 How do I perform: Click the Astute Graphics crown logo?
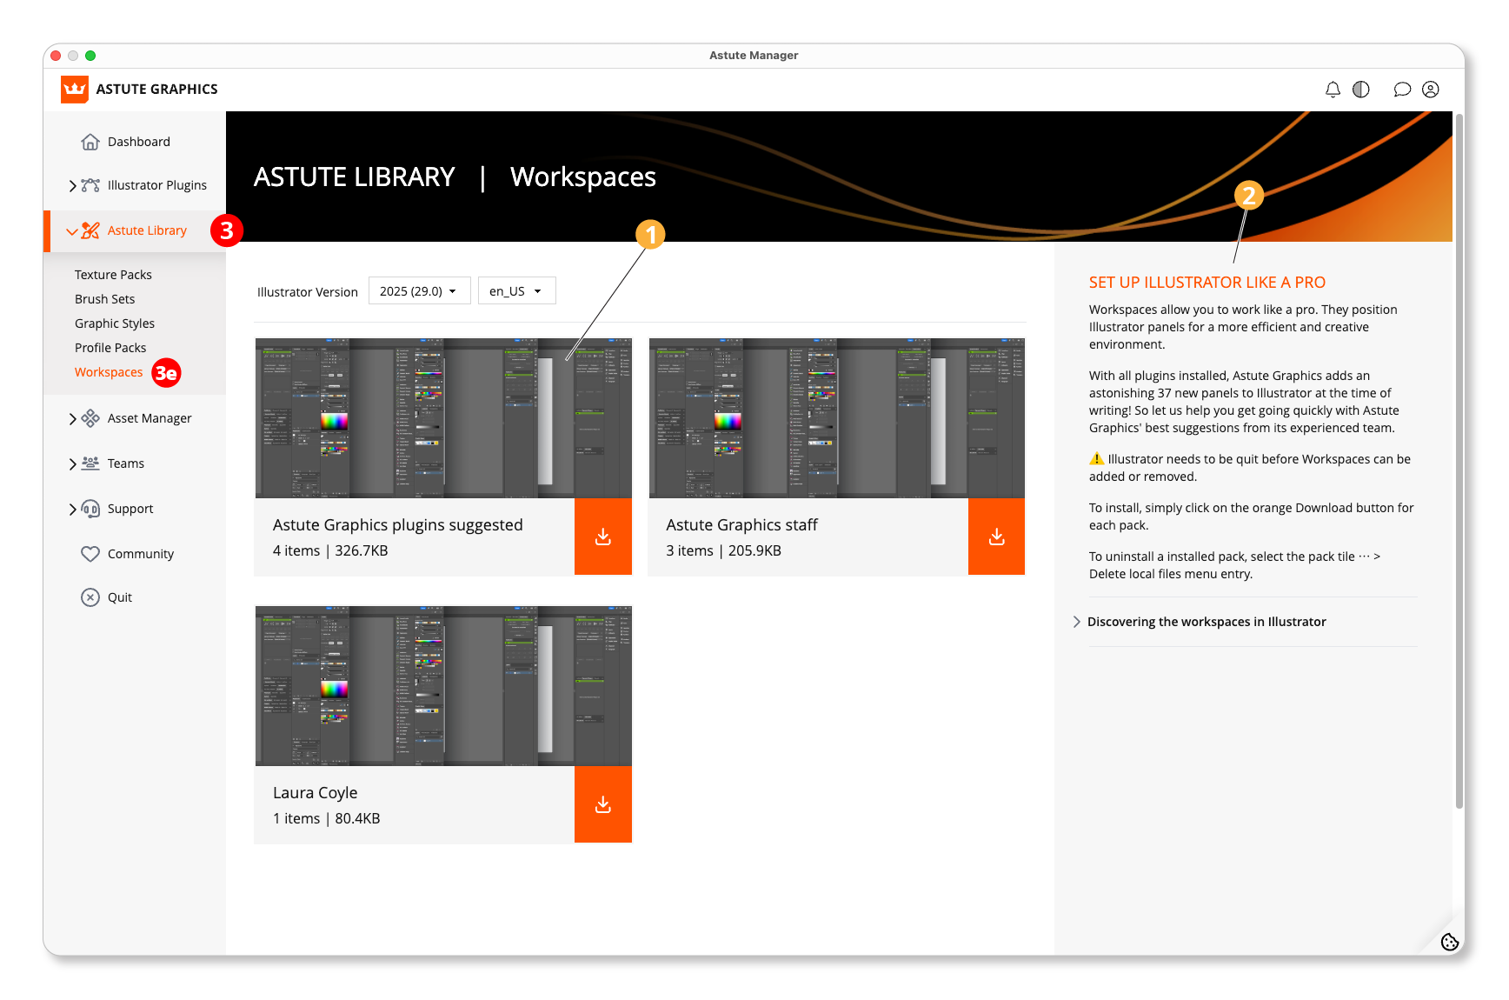click(75, 90)
